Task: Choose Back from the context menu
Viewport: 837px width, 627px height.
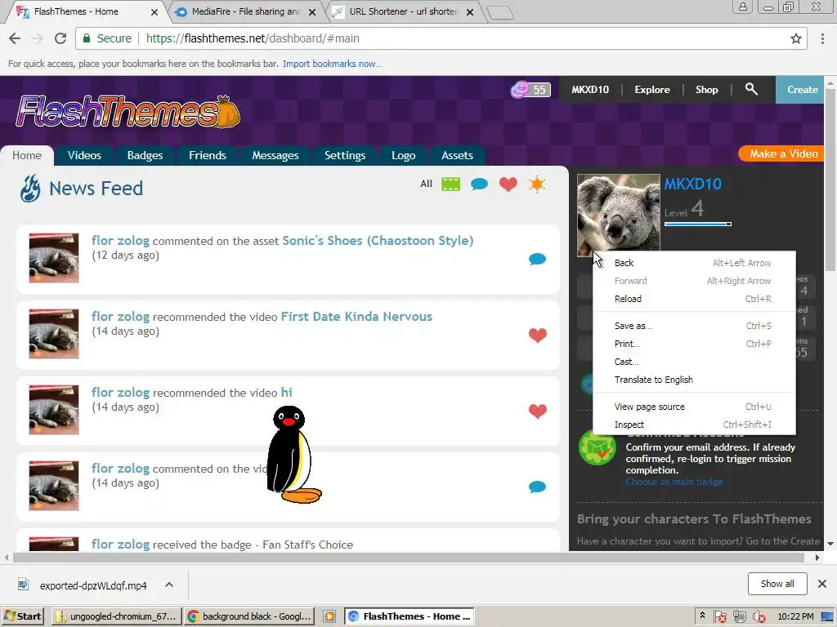Action: pos(693,263)
